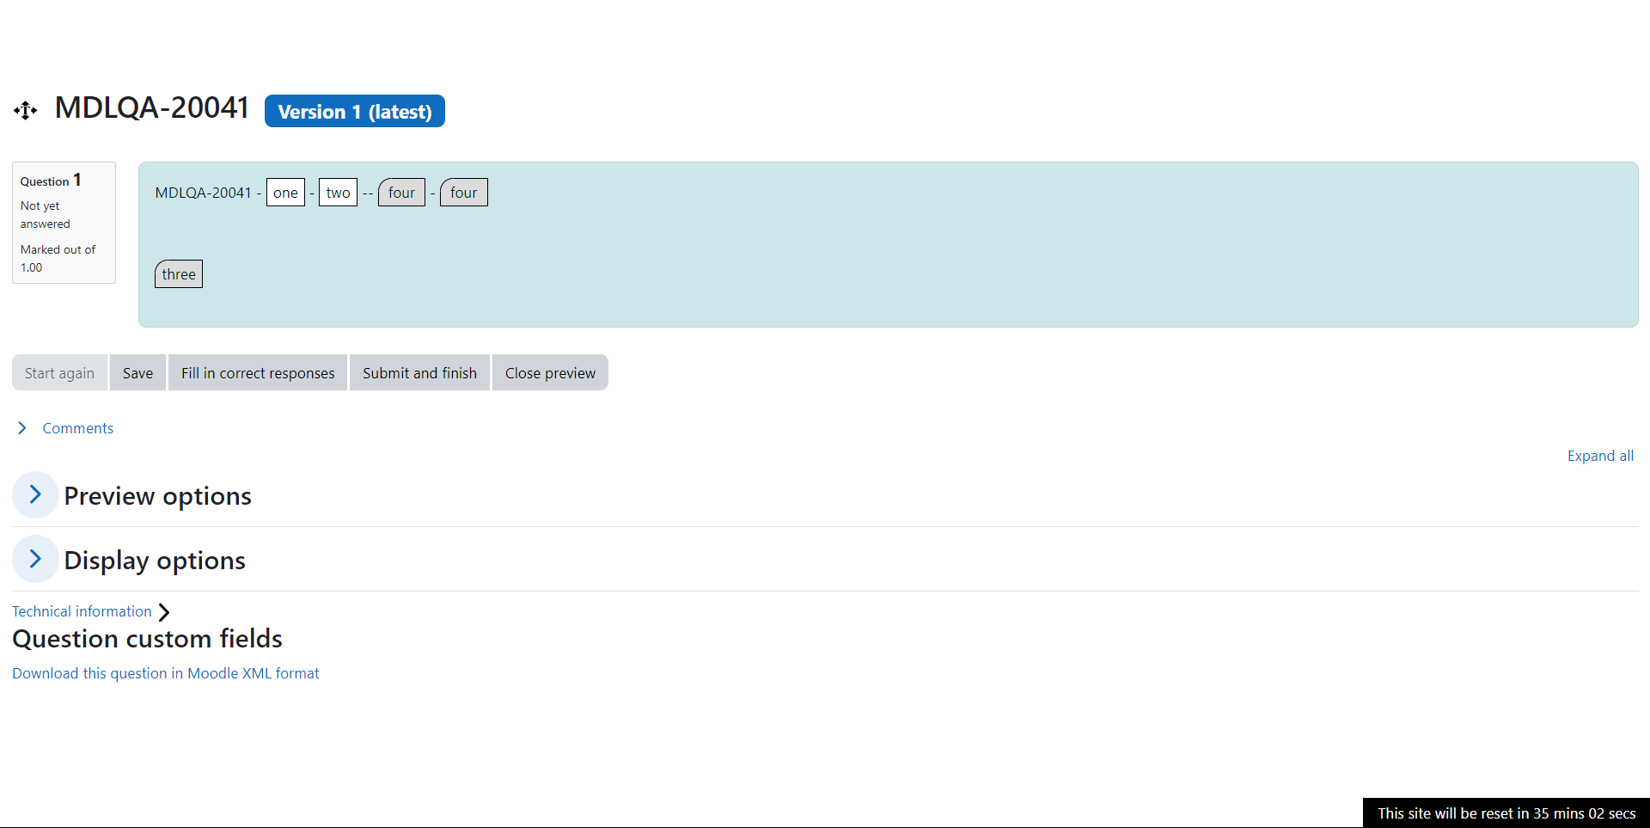Click the arrow beside Technical information
This screenshot has width=1650, height=828.
164,612
